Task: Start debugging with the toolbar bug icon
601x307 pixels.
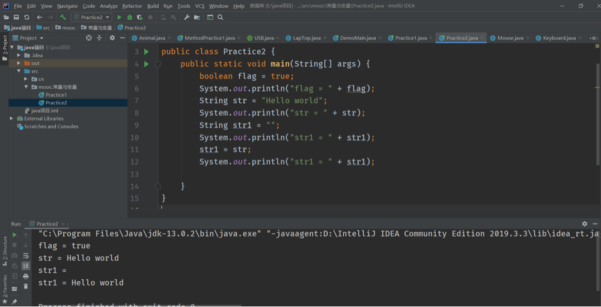Action: 129,17
